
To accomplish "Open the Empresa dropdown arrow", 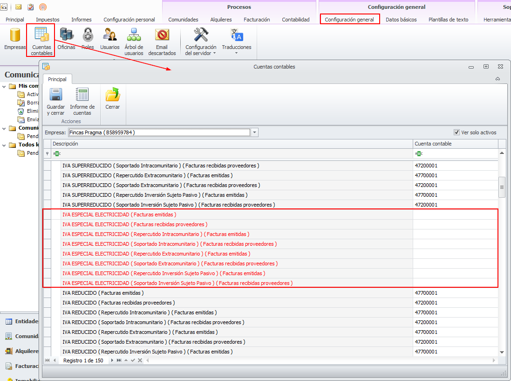I will (255, 132).
